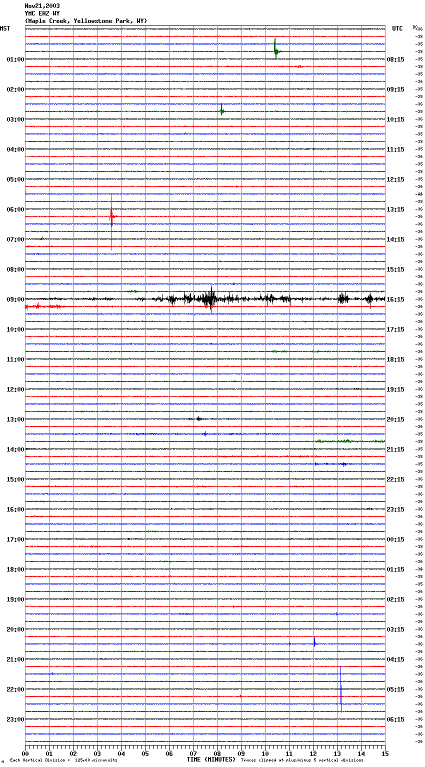Click the 08:15 UTC time label
425x767 pixels.
point(395,59)
